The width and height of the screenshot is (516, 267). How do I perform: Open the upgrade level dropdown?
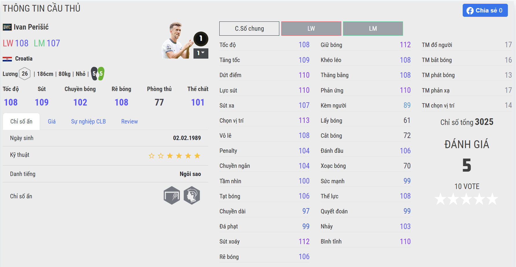pos(201,53)
